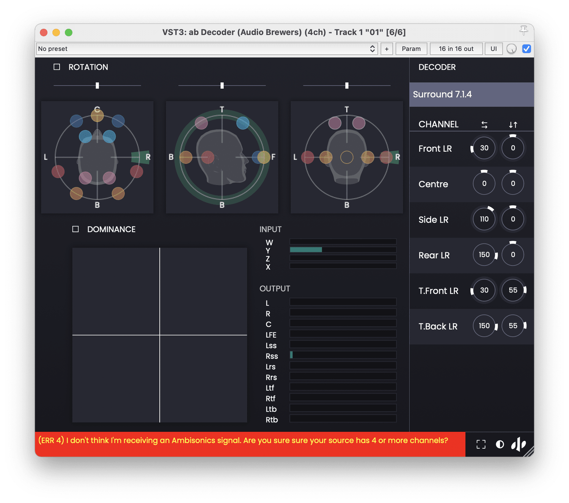
Task: Enable the ROTATION checkbox
Action: (57, 67)
